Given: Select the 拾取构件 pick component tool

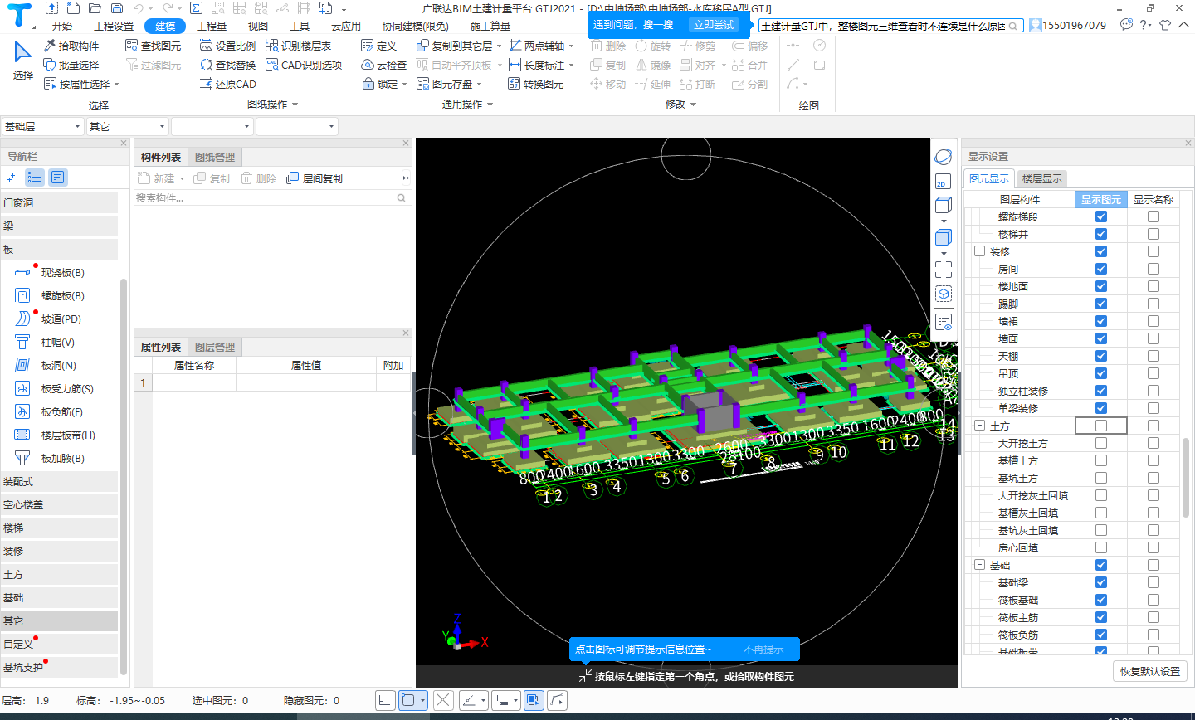Looking at the screenshot, I should click(71, 46).
